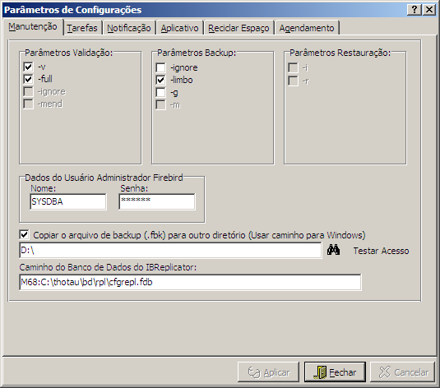Uncheck the -full validation checkbox
This screenshot has width=440, height=388.
(x=28, y=79)
